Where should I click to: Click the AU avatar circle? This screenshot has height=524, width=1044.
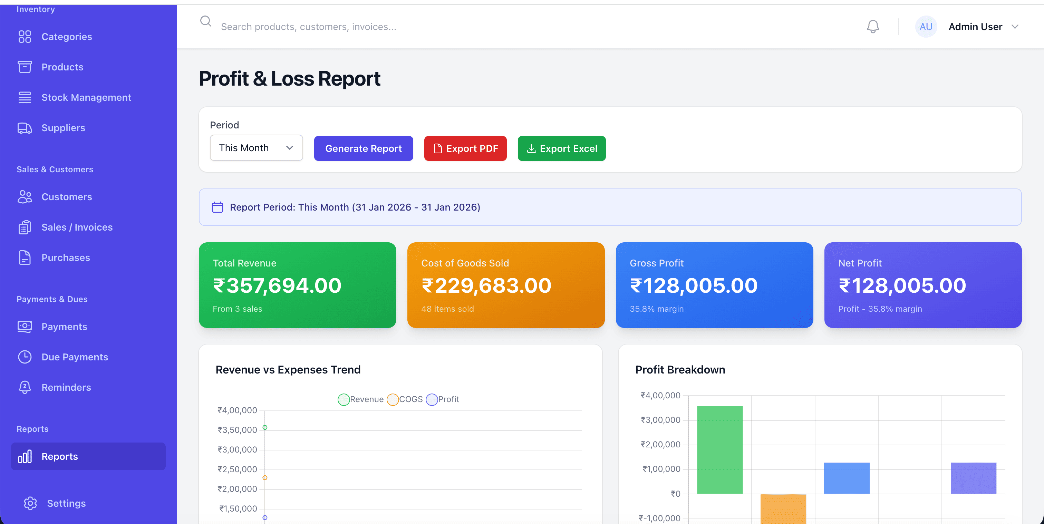click(926, 27)
